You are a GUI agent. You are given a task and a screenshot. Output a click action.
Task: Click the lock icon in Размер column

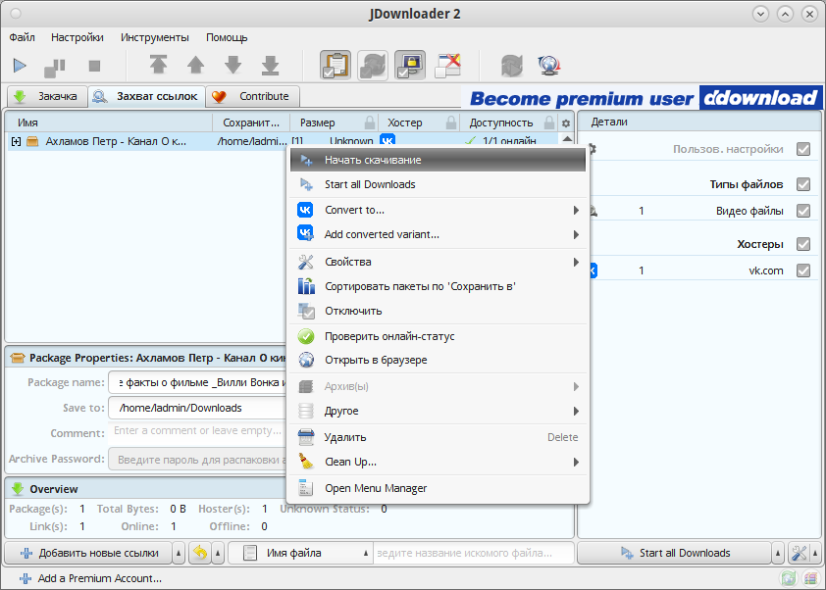tap(370, 123)
